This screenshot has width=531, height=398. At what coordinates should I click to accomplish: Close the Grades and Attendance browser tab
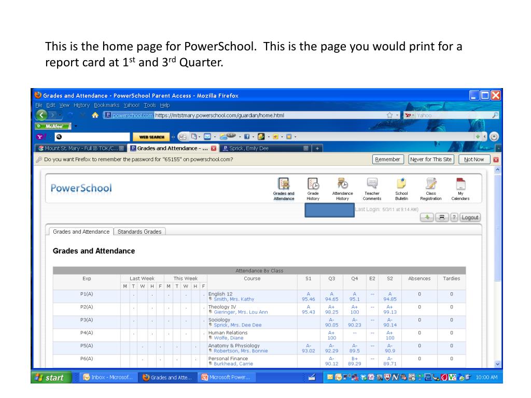tap(214, 148)
